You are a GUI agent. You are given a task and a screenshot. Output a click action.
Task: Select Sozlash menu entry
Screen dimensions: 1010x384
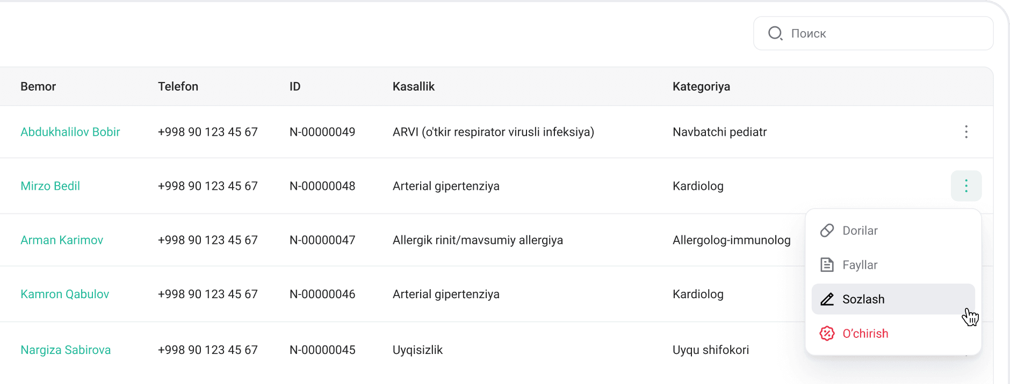click(863, 299)
